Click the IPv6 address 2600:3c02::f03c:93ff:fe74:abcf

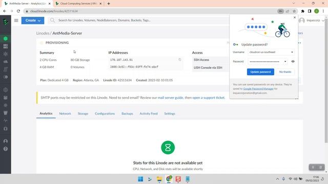[134, 67]
